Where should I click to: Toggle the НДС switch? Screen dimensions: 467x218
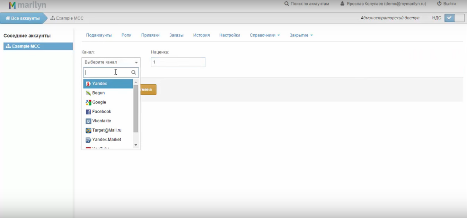pos(454,18)
